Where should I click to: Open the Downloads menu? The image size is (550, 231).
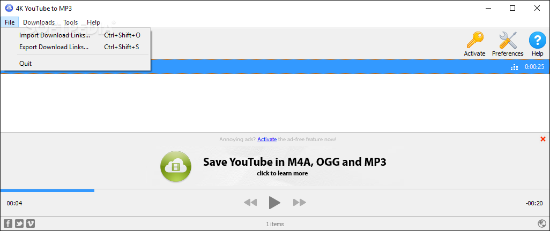pos(39,22)
